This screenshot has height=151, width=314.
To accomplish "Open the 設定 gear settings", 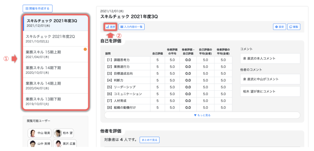I will (x=279, y=27).
